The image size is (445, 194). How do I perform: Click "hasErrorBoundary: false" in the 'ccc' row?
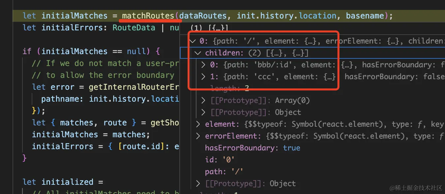coord(395,77)
